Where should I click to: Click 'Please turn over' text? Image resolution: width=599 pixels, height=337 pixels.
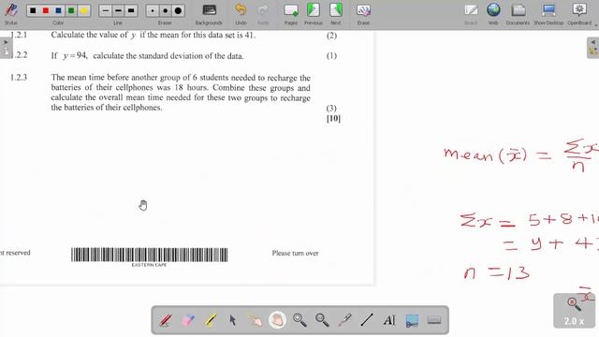click(296, 253)
